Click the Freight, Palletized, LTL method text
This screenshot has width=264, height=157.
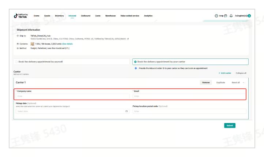click(x=50, y=48)
